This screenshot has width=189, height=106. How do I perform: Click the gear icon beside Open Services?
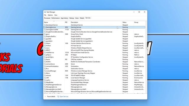click(x=58, y=97)
